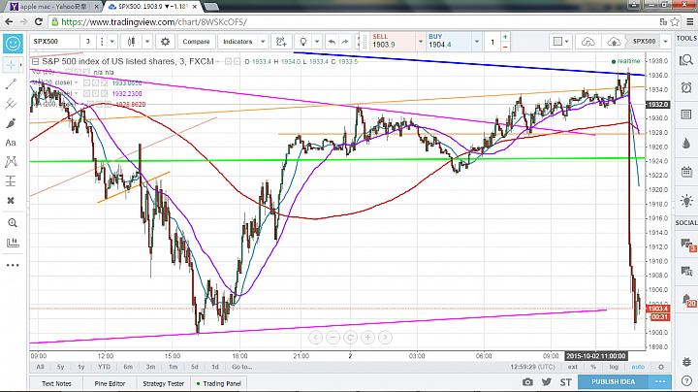Viewport: 698px width, 392px height.
Task: Open more drawing tools ellipsis
Action: [12, 265]
